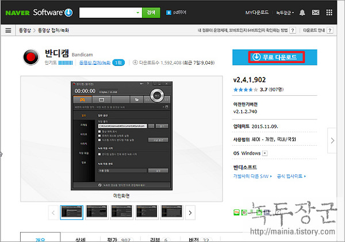Open the hamburger category menu

click(x=8, y=30)
